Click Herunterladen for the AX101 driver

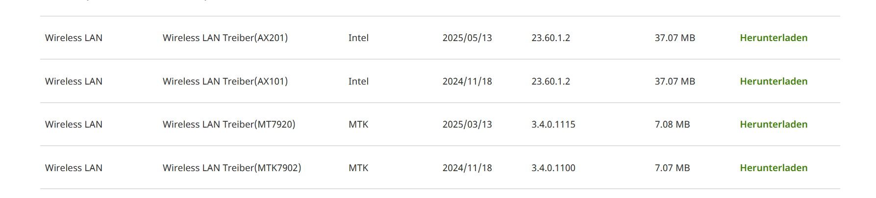coord(774,81)
